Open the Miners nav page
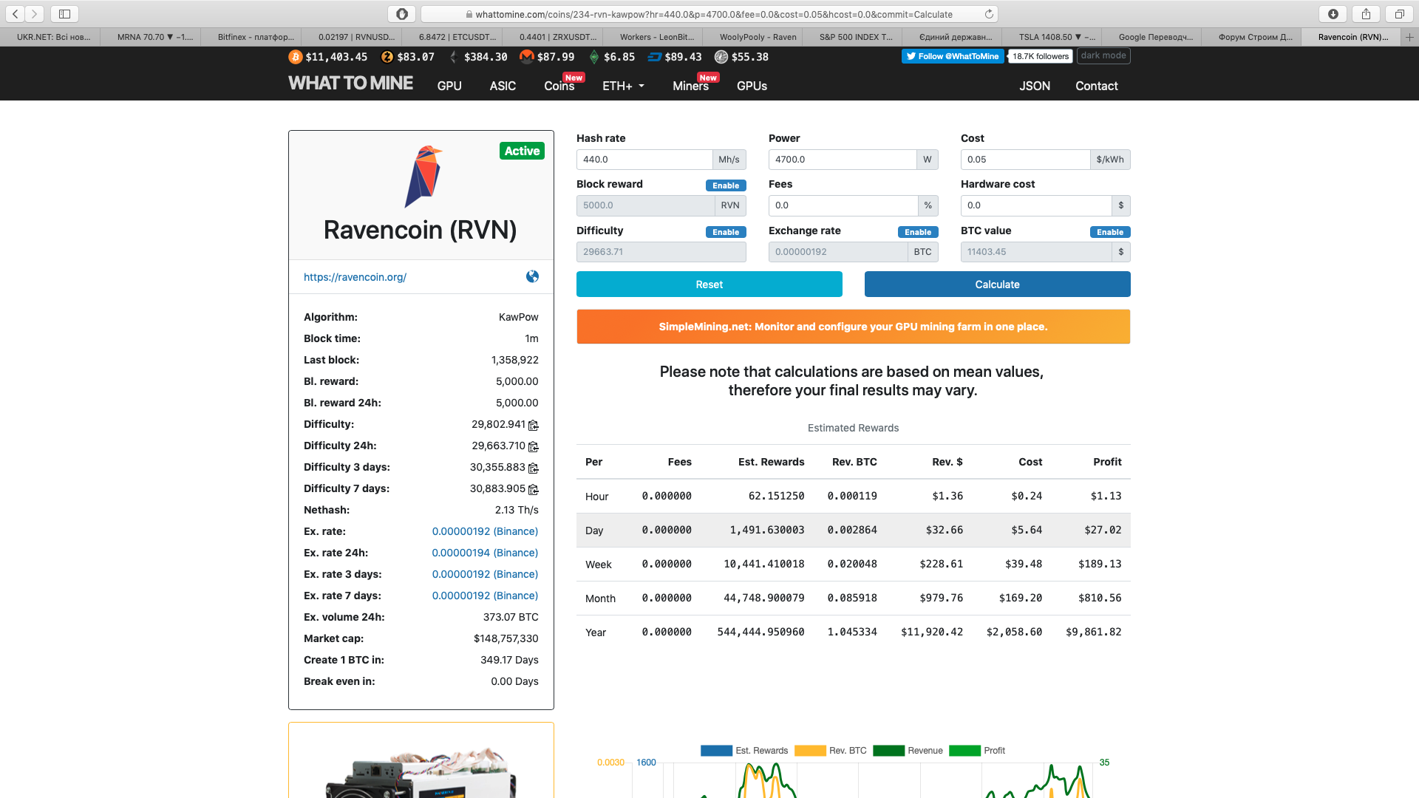 [x=690, y=86]
